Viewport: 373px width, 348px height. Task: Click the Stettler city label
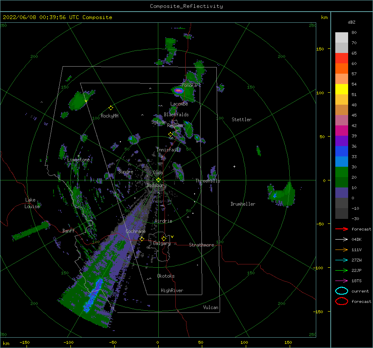tap(242, 120)
